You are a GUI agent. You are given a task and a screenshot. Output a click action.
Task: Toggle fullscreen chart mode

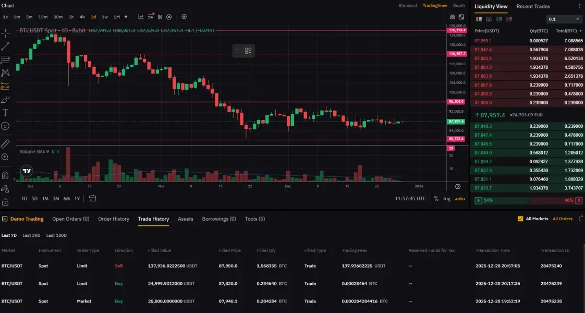pyautogui.click(x=461, y=17)
